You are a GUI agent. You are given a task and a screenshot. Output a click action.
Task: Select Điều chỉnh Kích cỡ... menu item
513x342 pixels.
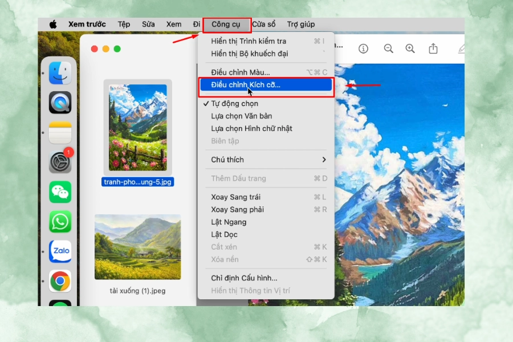(x=266, y=85)
